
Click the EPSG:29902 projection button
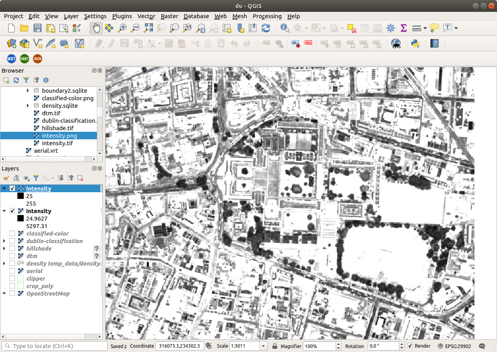click(x=457, y=346)
